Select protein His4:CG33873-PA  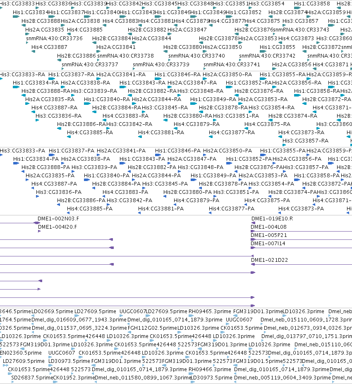tap(301, 209)
